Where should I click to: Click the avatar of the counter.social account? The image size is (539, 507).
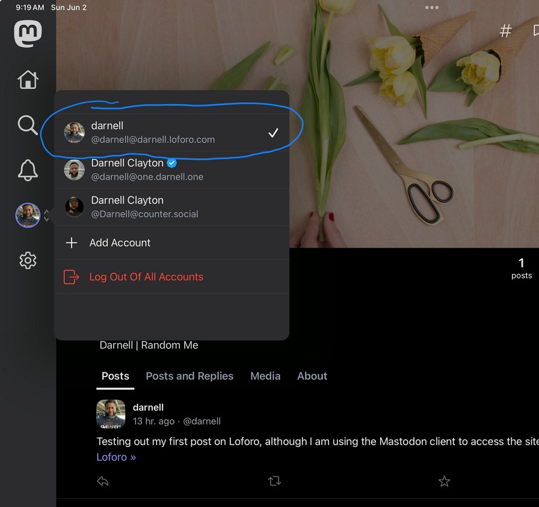tap(74, 207)
